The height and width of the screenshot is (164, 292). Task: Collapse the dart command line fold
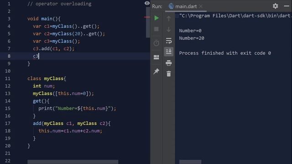coord(177,16)
